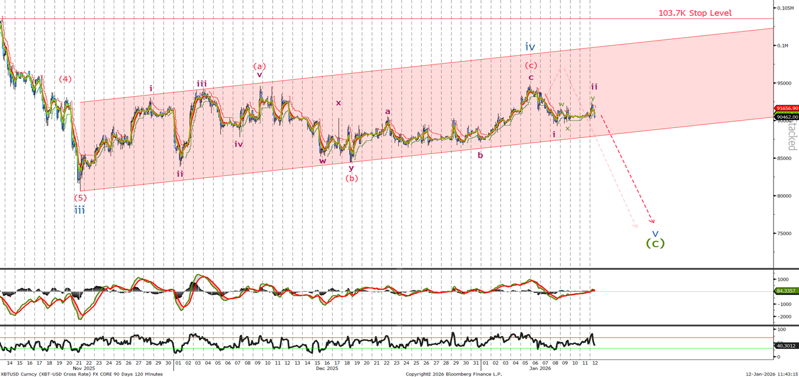
Task: Click the light pink dashed arrow tip
Action: click(636, 227)
